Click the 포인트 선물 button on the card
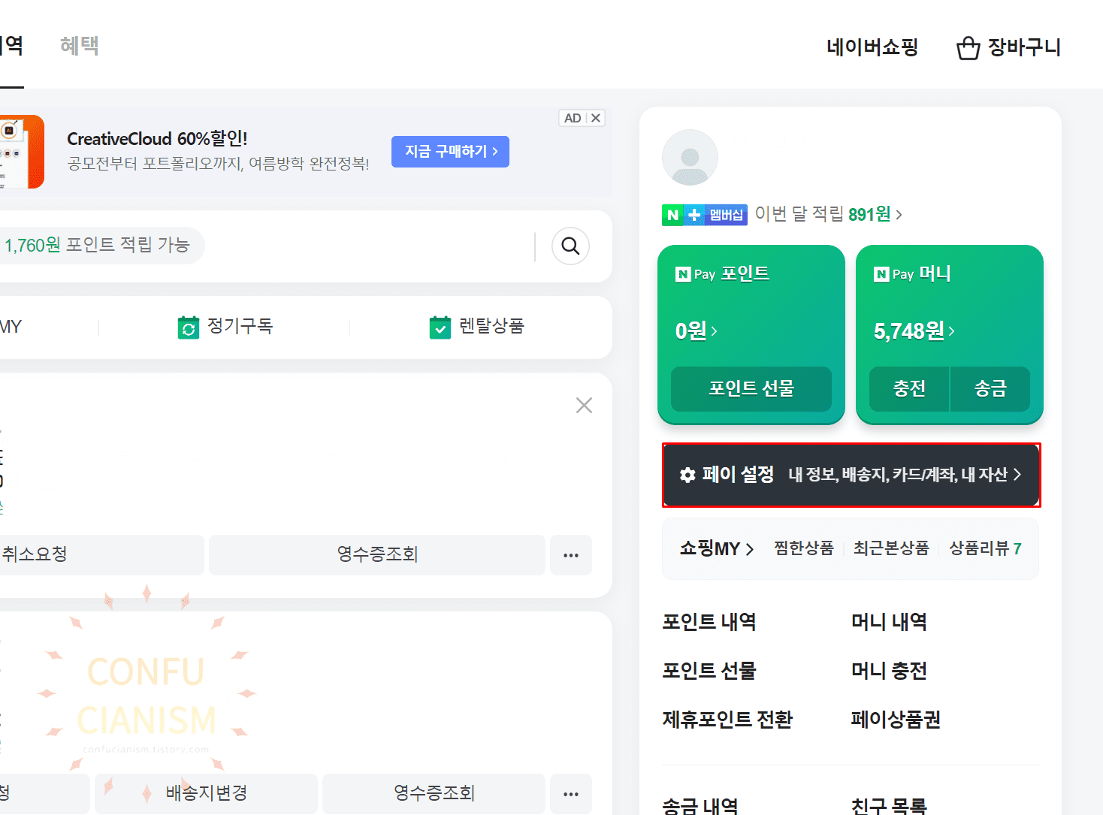This screenshot has width=1103, height=815. (x=751, y=388)
